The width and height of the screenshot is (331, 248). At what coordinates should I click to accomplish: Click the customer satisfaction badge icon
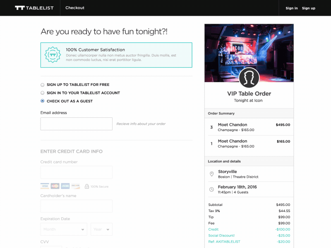coord(53,55)
